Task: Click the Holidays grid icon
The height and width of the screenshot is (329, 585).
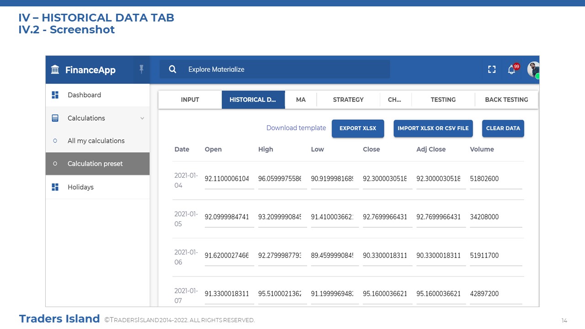Action: [55, 187]
